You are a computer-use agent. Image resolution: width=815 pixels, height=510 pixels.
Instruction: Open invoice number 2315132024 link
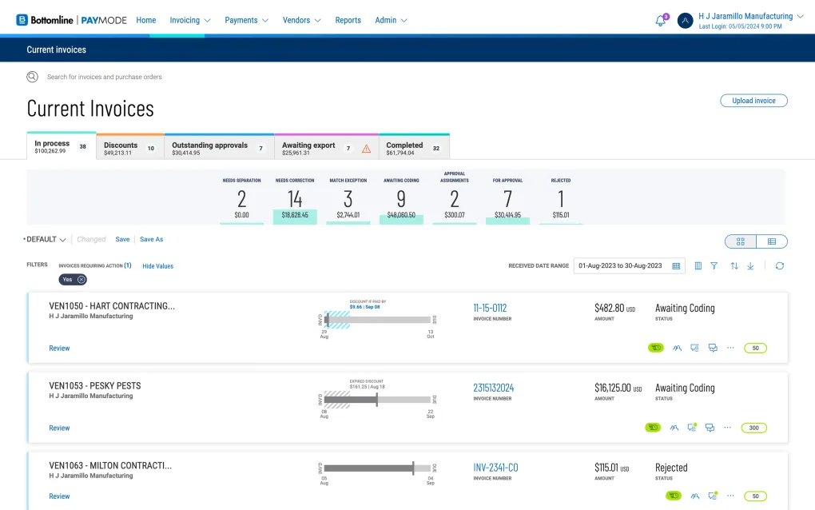(493, 388)
